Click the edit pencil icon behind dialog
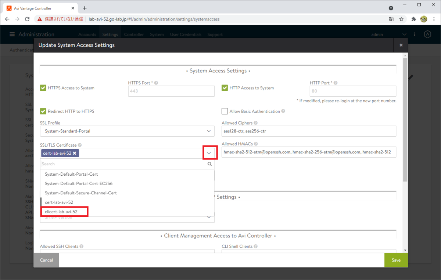Viewport: 441px width, 280px height. 411,77
